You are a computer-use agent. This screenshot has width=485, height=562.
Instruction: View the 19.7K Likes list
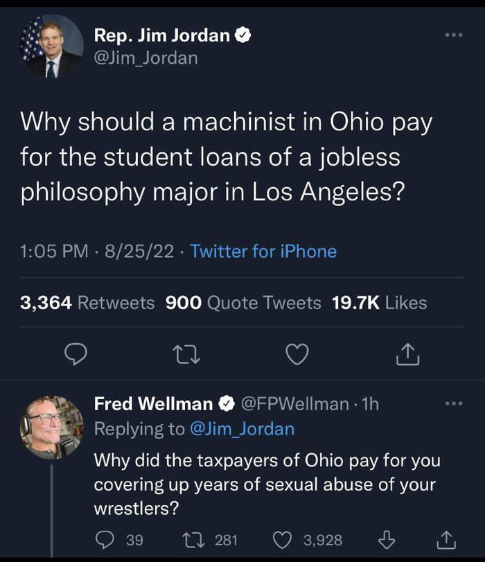(380, 302)
